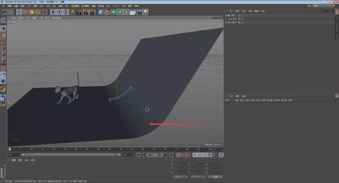Open the 界面 layout dropdown

(x=323, y=6)
